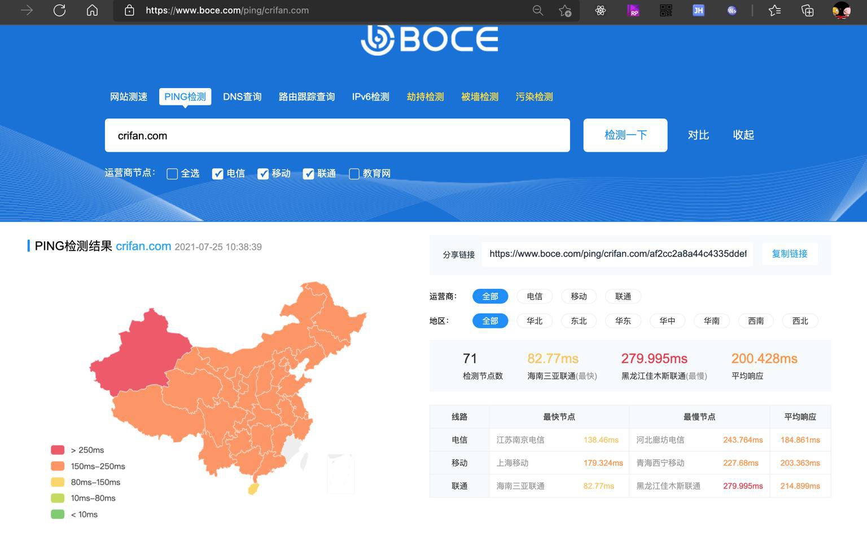
Task: Reload the page with refresh icon
Action: tap(59, 10)
